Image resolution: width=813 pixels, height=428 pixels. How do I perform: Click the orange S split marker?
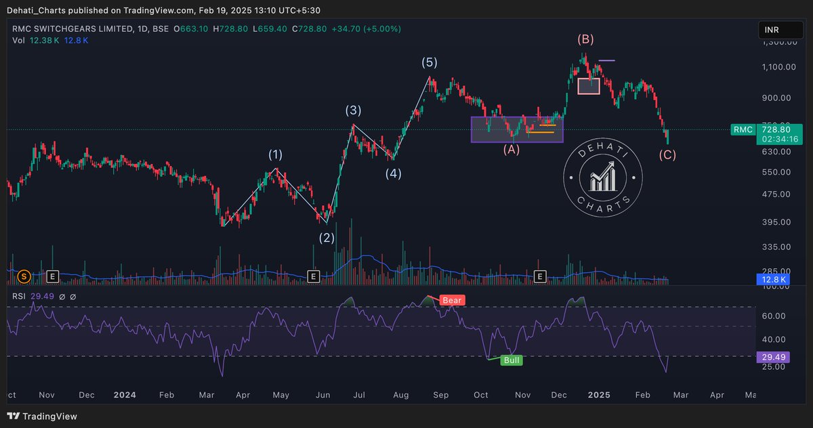[x=24, y=276]
